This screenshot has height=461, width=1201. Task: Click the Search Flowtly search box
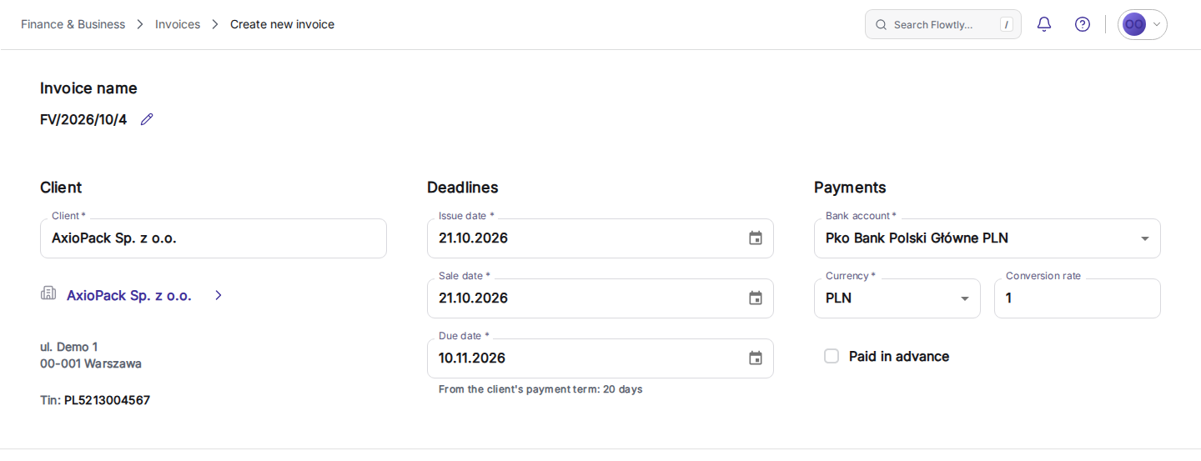tap(943, 24)
